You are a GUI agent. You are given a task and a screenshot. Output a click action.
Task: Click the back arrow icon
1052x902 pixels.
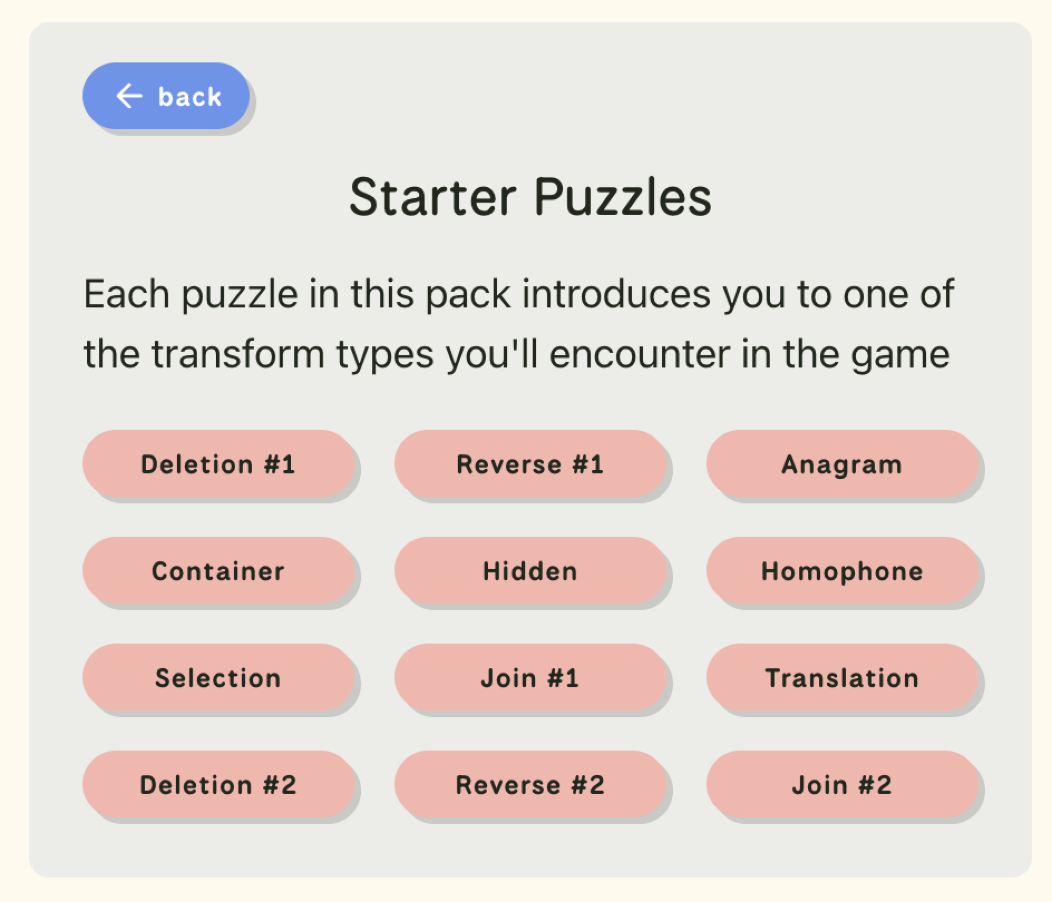[x=129, y=96]
